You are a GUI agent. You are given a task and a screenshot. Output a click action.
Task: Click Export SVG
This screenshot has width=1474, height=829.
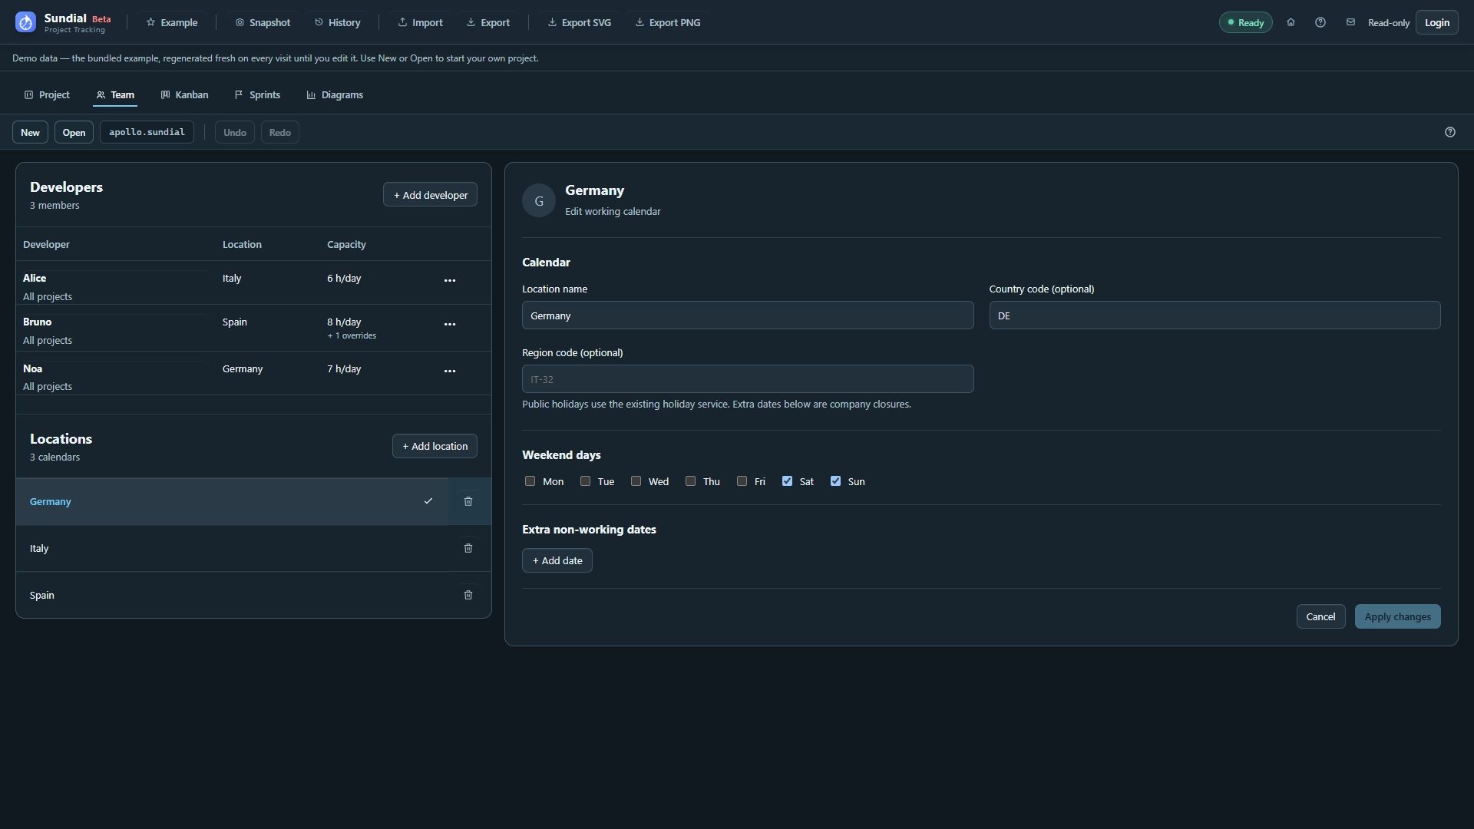[580, 22]
